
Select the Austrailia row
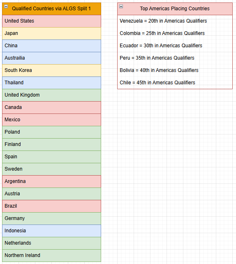pyautogui.click(x=51, y=58)
